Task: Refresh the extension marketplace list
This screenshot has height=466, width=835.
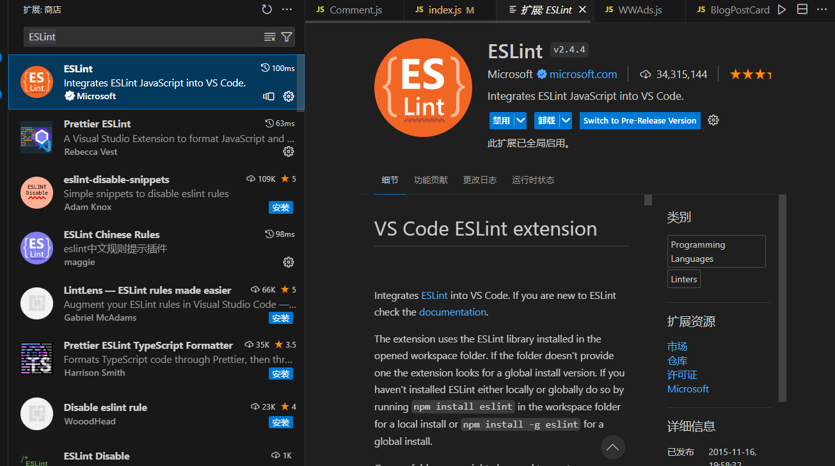Action: point(267,10)
